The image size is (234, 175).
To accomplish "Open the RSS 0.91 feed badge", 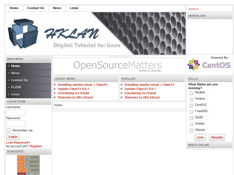I will [28, 157].
